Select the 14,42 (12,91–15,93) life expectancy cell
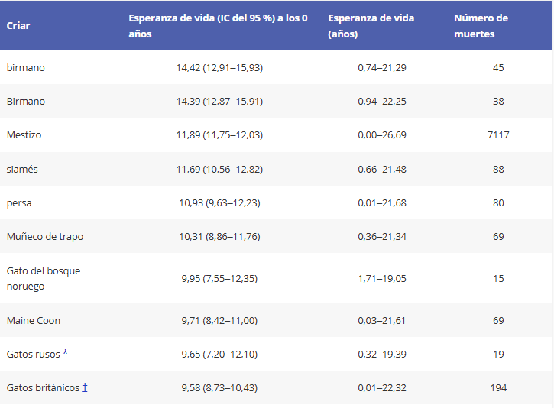Viewport: 554px width, 408px height. point(219,67)
